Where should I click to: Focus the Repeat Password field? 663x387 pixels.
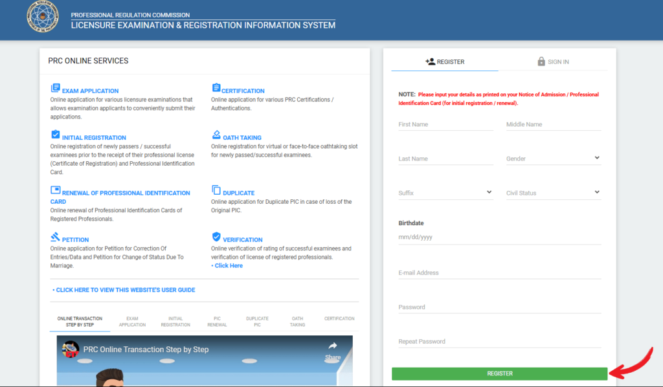tap(499, 341)
